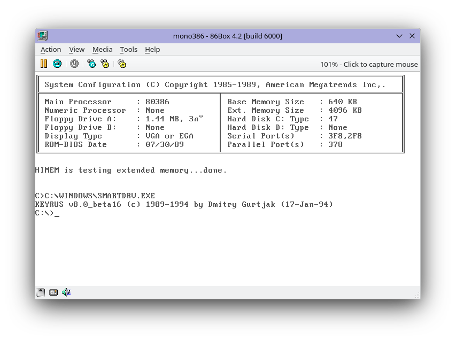This screenshot has height=341, width=456.
Task: Click the DOS prompt 'C:\>' line
Action: point(47,213)
